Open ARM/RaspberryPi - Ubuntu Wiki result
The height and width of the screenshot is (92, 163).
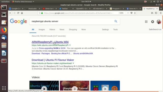click(x=50, y=42)
